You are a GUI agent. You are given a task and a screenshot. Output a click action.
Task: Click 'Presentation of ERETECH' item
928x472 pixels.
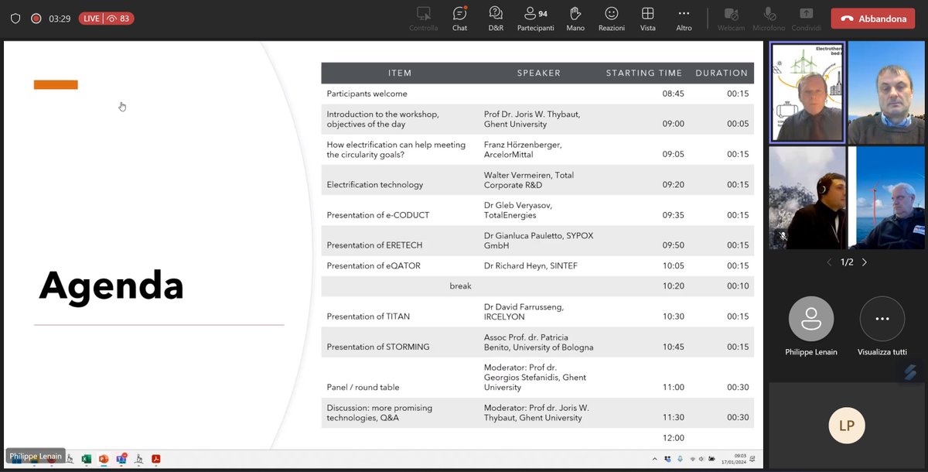(x=374, y=245)
